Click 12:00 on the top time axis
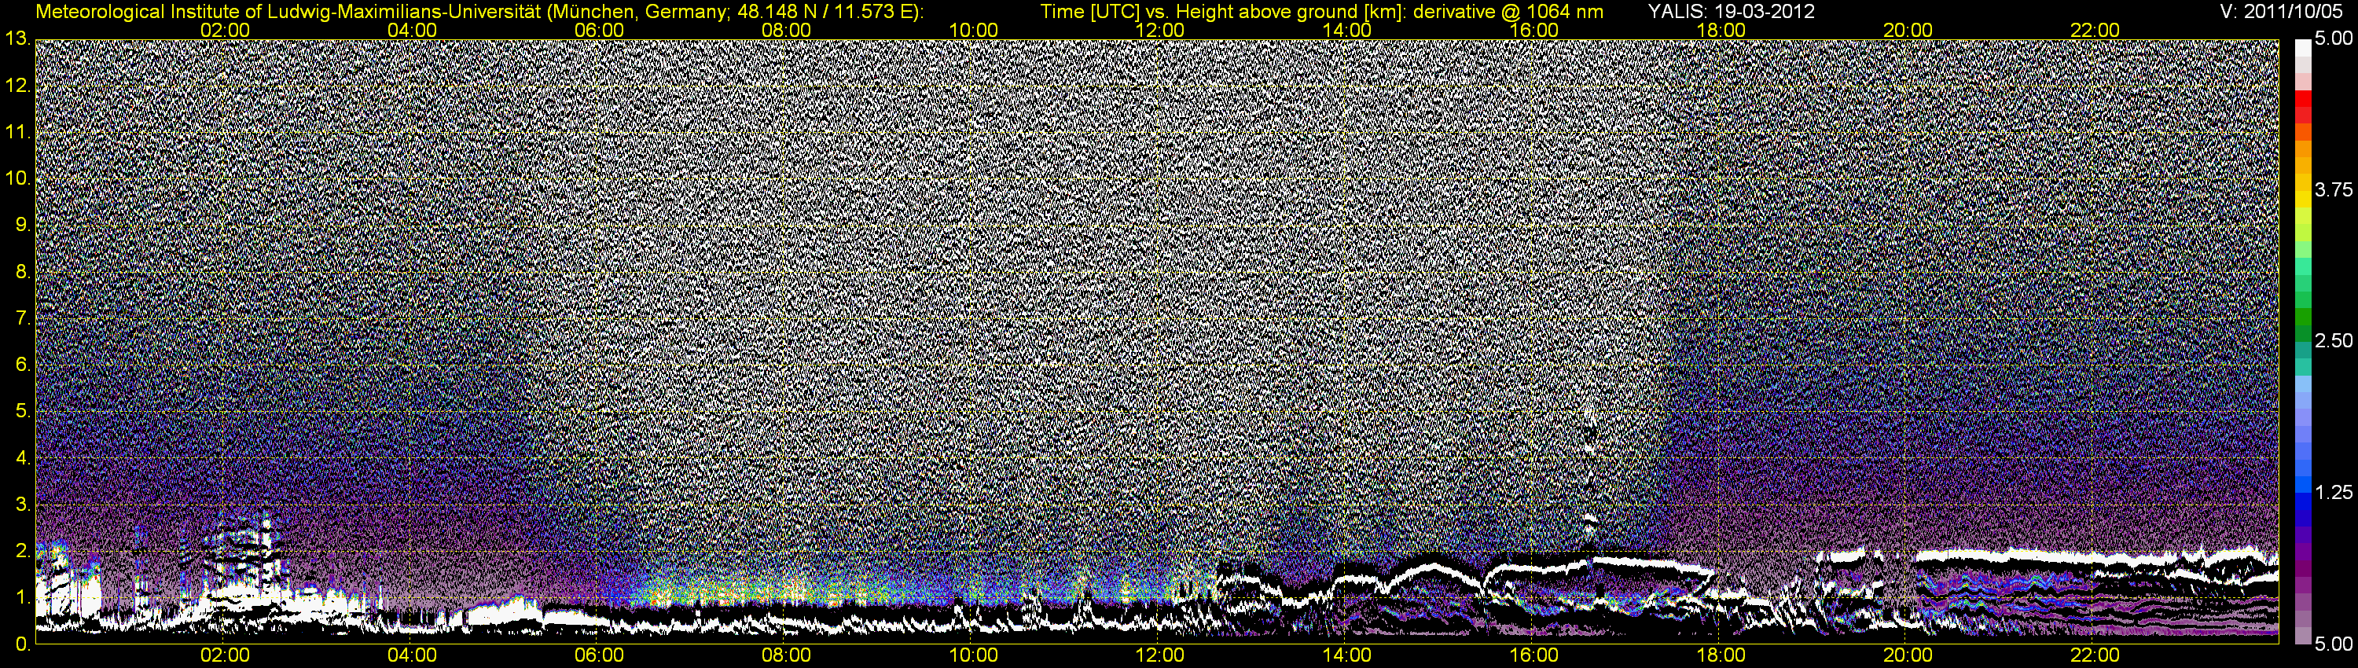 click(1160, 30)
